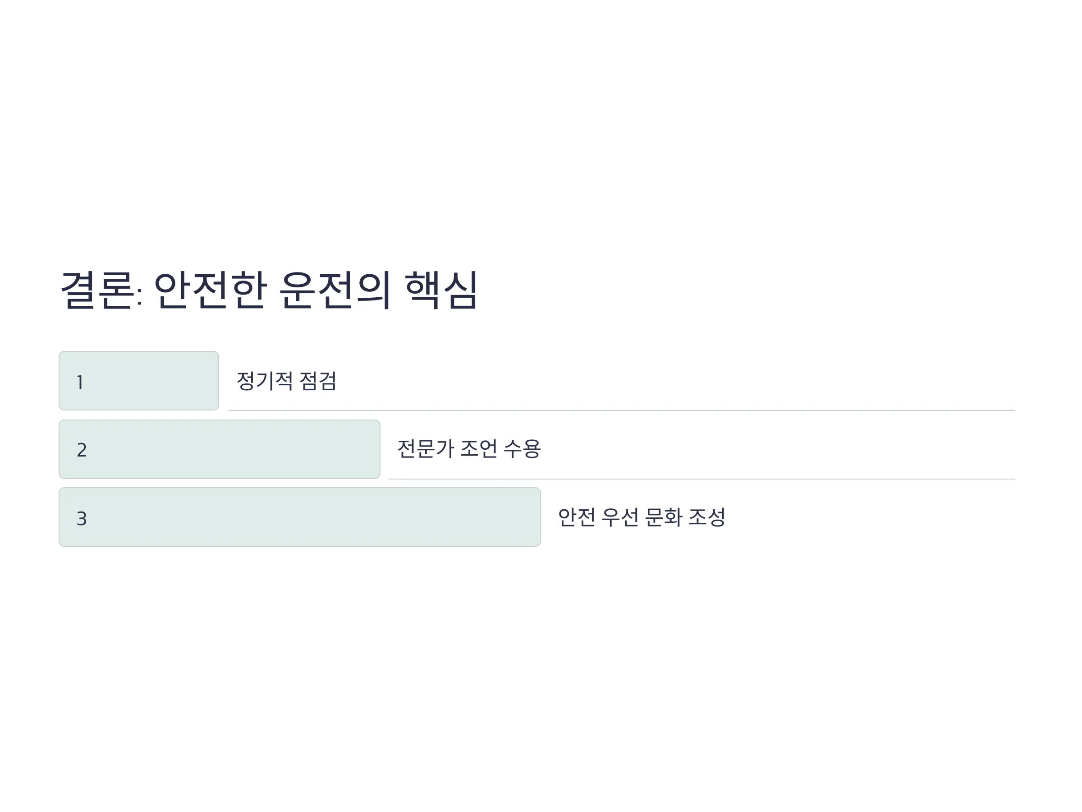Click the word '조성' in the third item
The height and width of the screenshot is (812, 1082).
tap(707, 517)
